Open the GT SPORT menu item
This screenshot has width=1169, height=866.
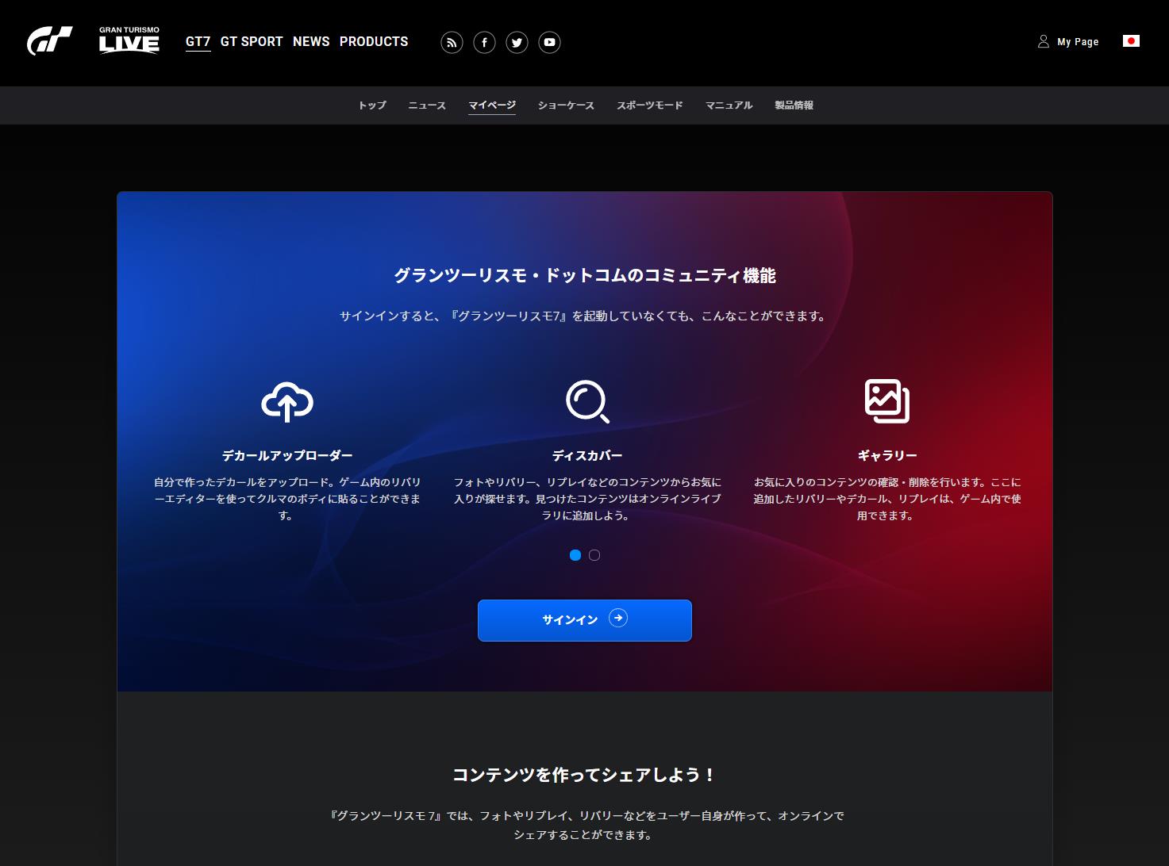pyautogui.click(x=252, y=41)
